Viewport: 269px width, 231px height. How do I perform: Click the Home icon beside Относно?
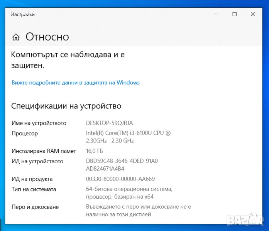[x=16, y=37]
